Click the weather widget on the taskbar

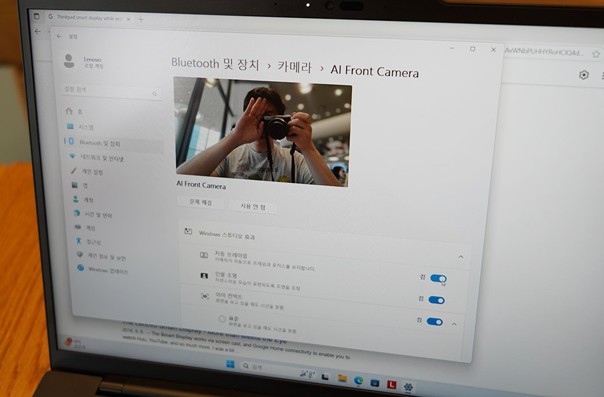point(77,343)
